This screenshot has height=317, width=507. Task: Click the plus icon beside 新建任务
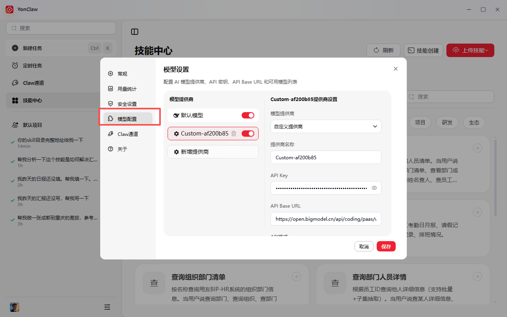point(15,48)
